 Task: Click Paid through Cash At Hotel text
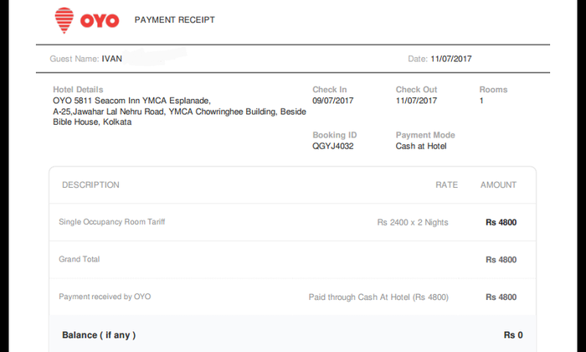tap(378, 298)
